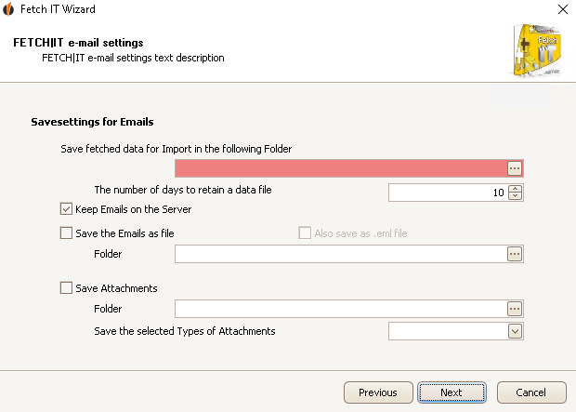Click 'FETCH|IT e-mail settings text description' subtitle
Screen dimensions: 576x412
(x=133, y=58)
